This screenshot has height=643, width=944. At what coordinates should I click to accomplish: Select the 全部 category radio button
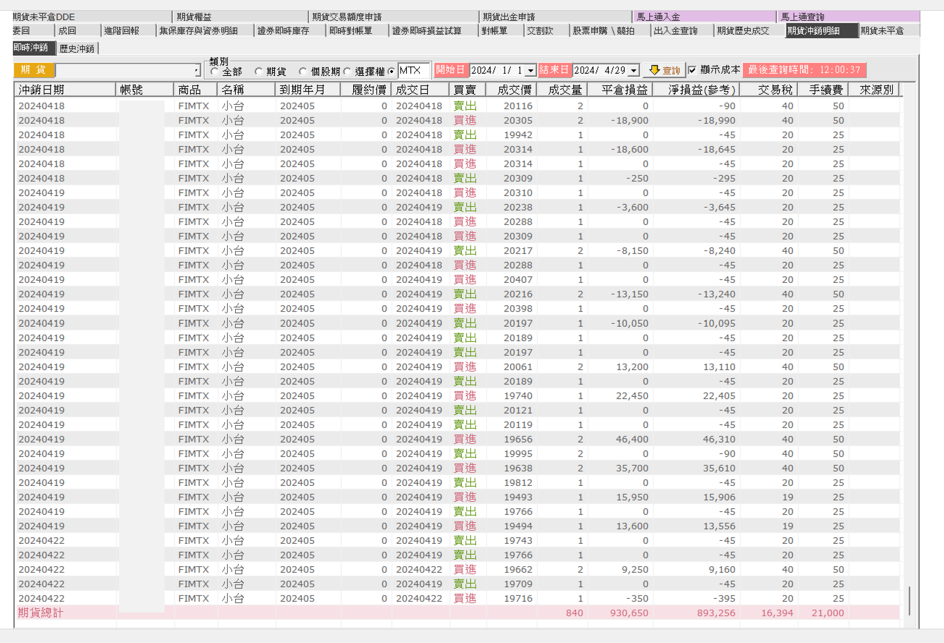point(215,72)
